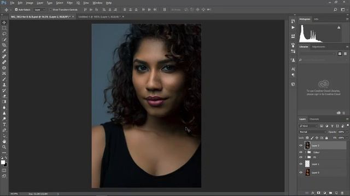Open the Layers panel flyout menu

(x=347, y=119)
